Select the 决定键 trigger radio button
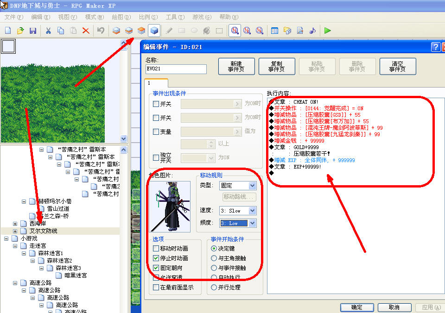The width and height of the screenshot is (445, 313). 214,249
